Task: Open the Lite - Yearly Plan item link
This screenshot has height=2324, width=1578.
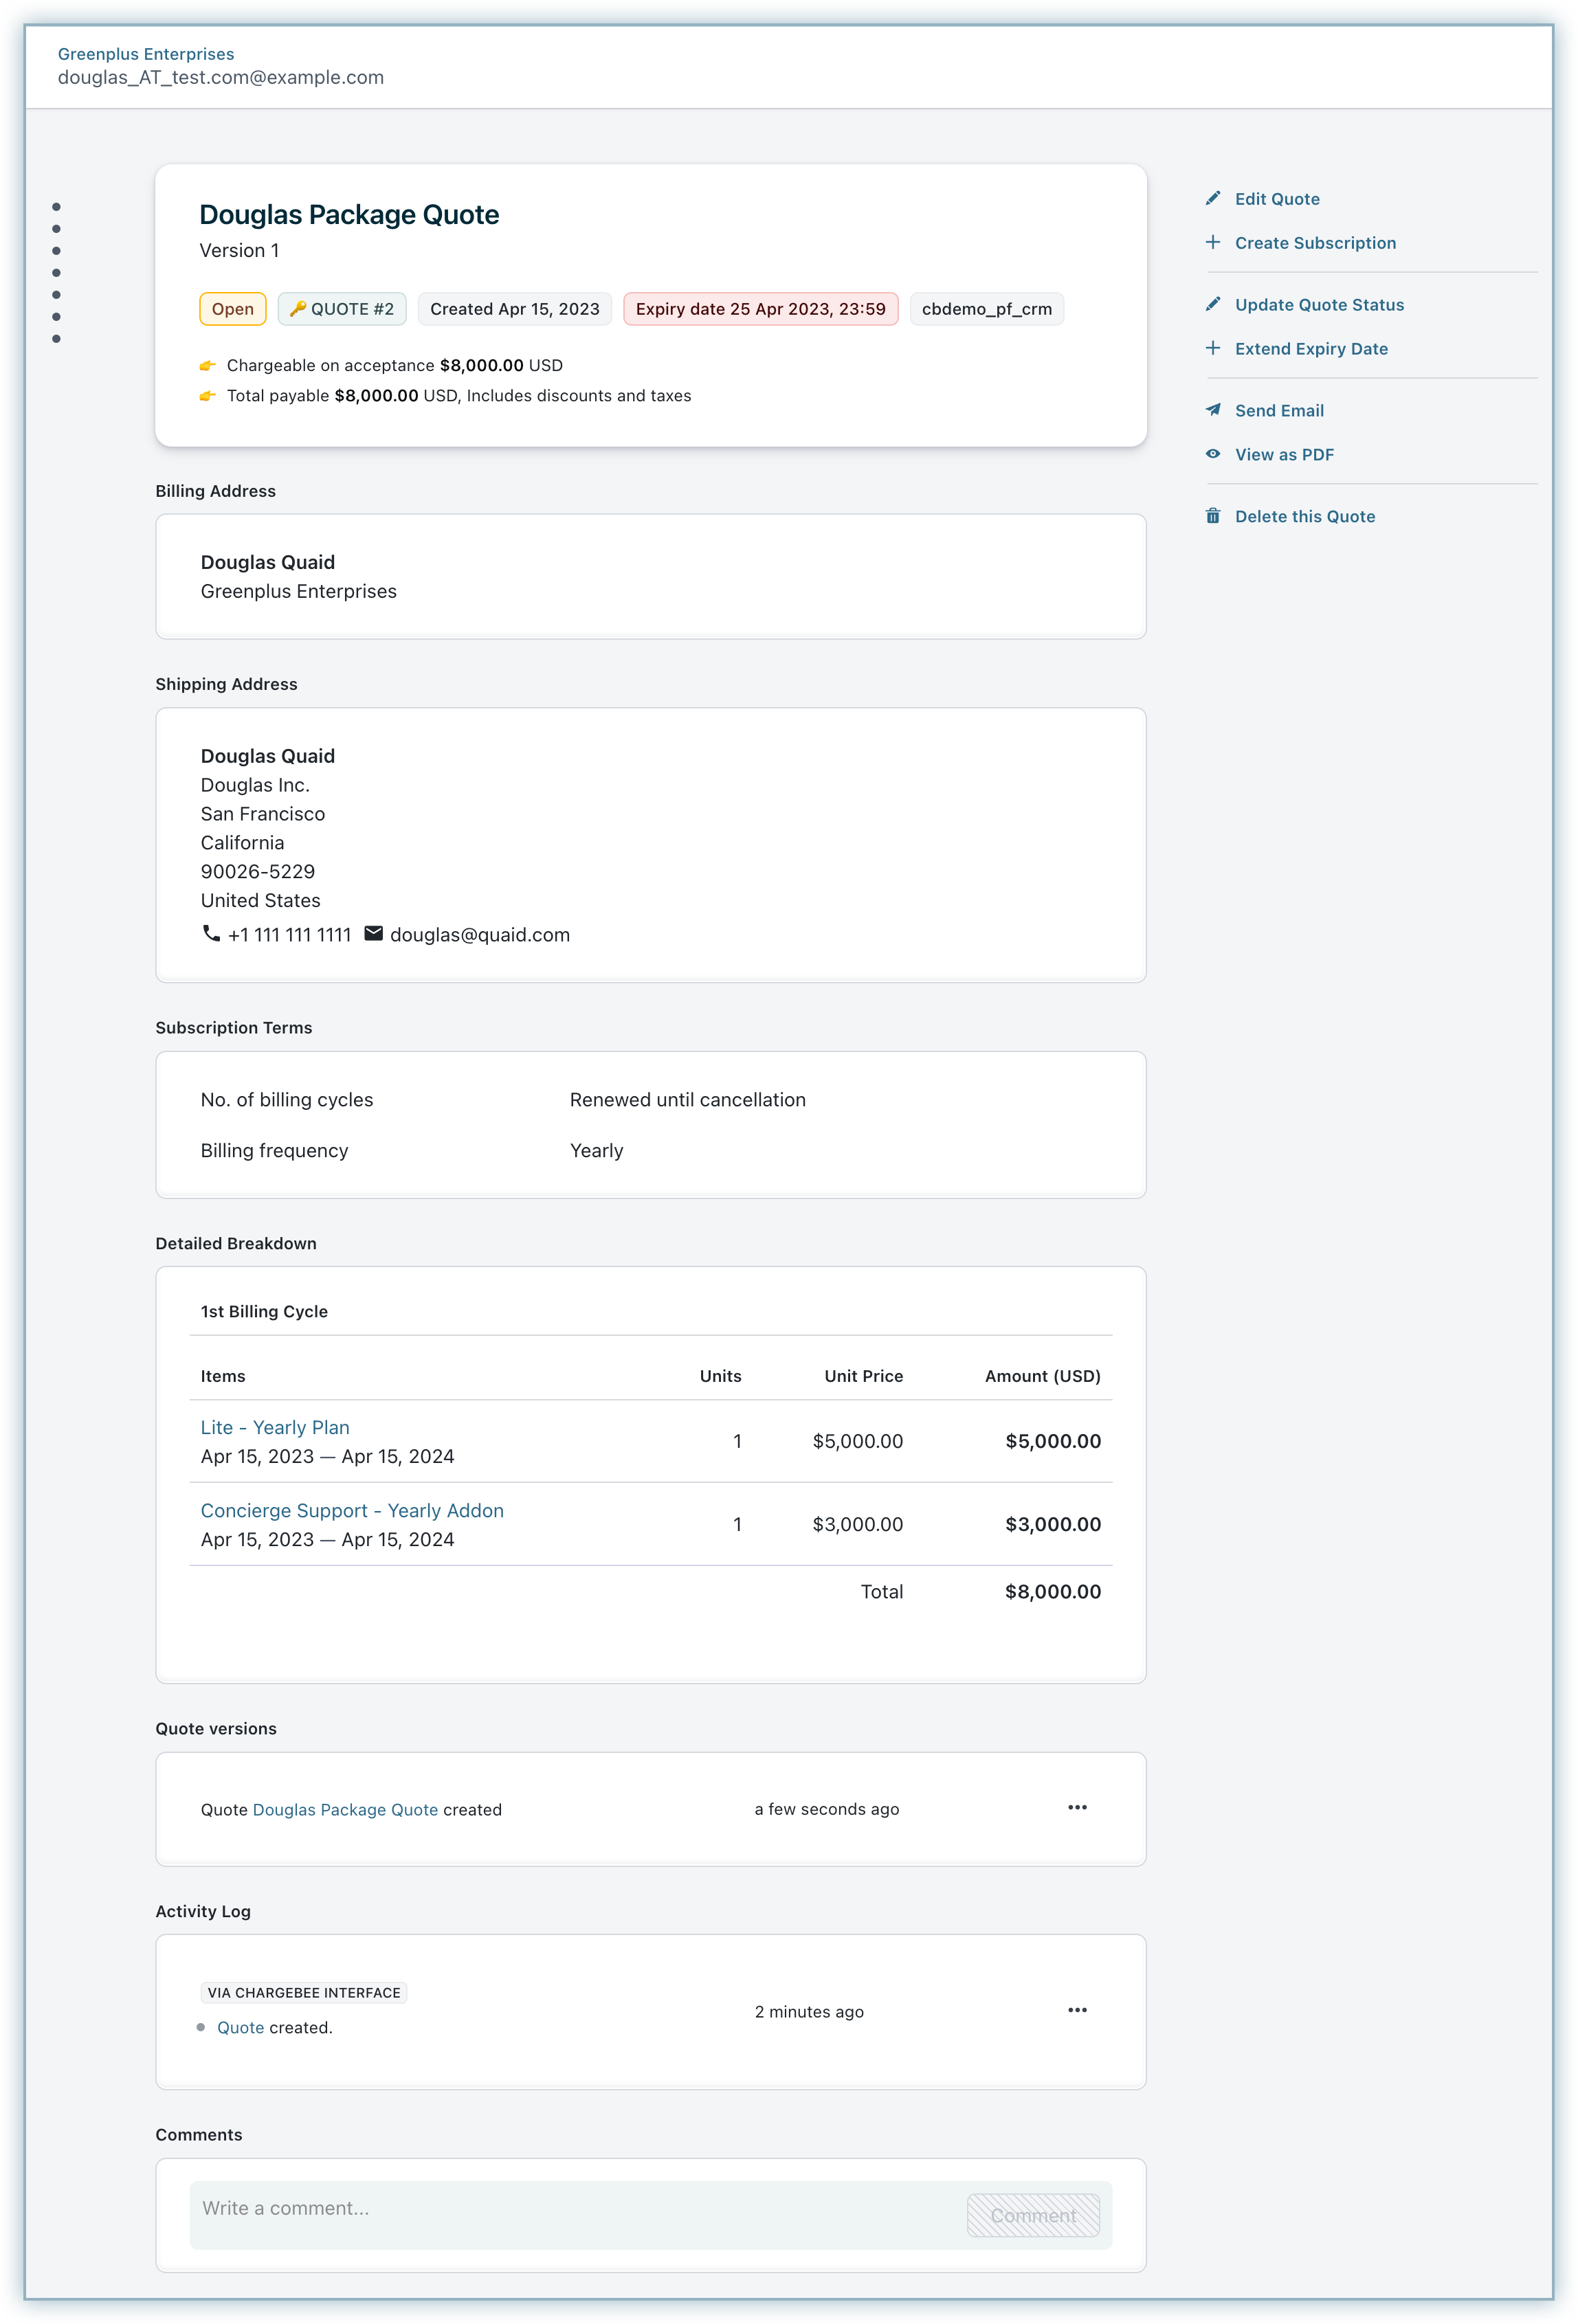Action: [x=275, y=1428]
